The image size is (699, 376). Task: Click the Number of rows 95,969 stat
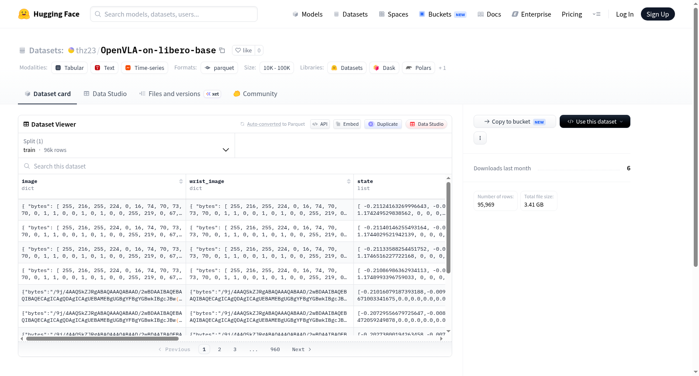click(x=495, y=201)
